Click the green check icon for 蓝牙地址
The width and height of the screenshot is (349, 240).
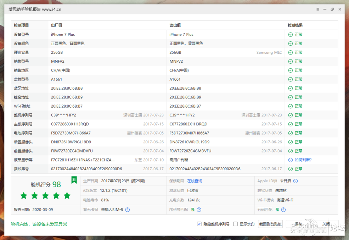[291, 88]
